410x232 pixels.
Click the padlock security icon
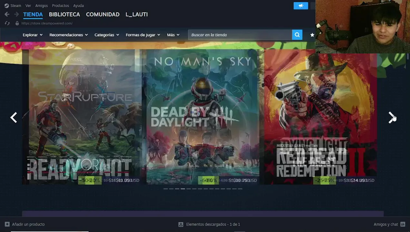click(17, 23)
